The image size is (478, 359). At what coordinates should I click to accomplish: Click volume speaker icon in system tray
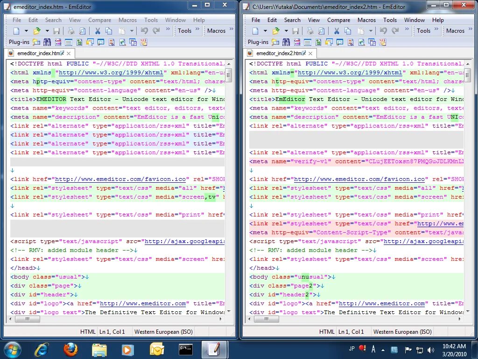[x=431, y=350]
